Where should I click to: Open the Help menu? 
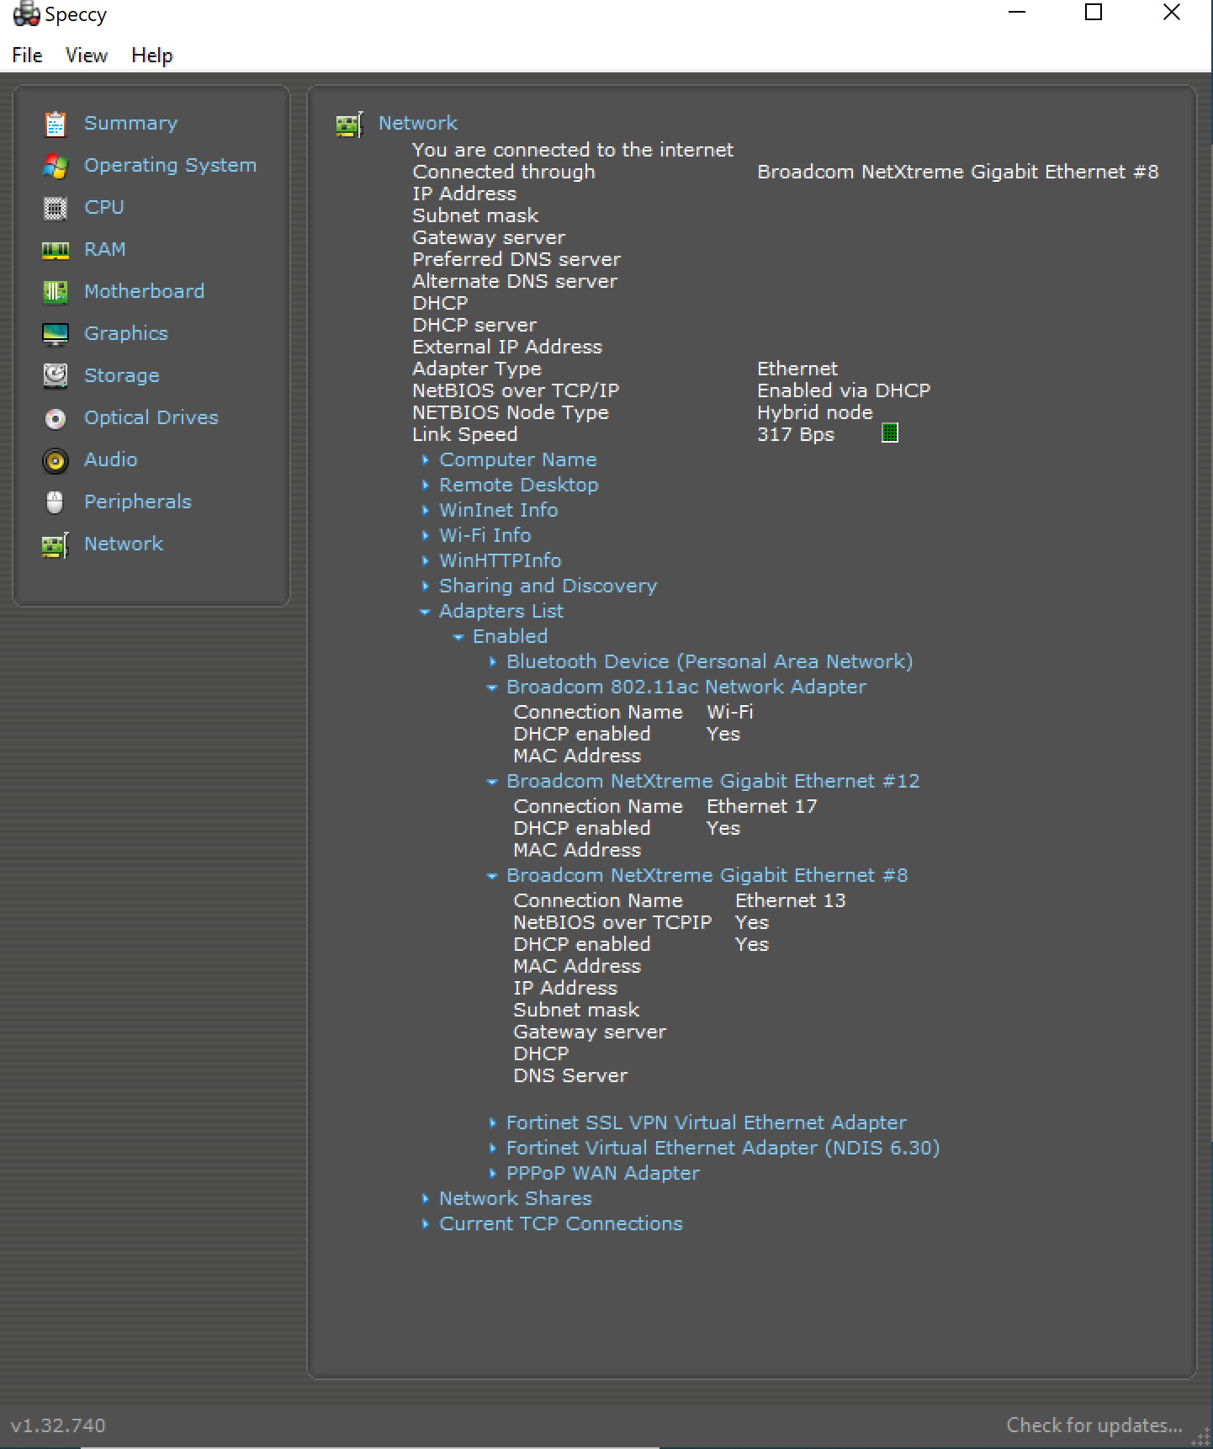pos(152,56)
